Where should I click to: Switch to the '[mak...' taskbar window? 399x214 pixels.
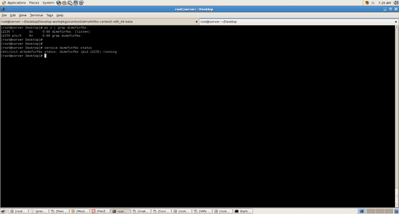[141, 211]
